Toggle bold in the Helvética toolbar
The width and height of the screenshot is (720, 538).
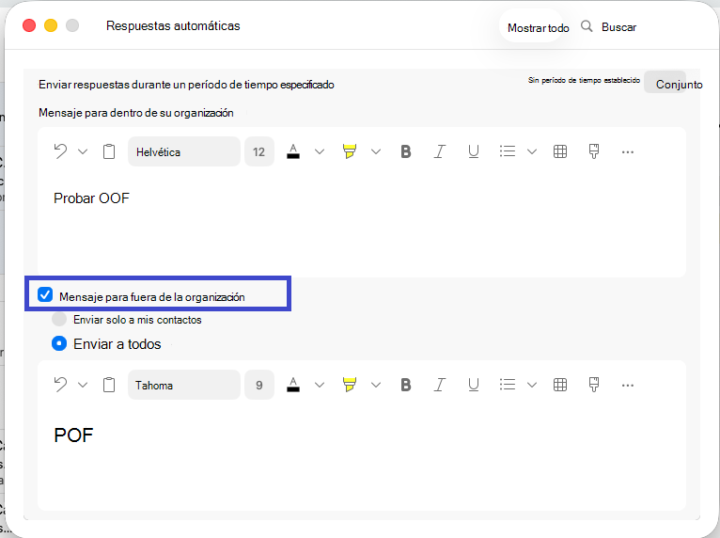406,151
